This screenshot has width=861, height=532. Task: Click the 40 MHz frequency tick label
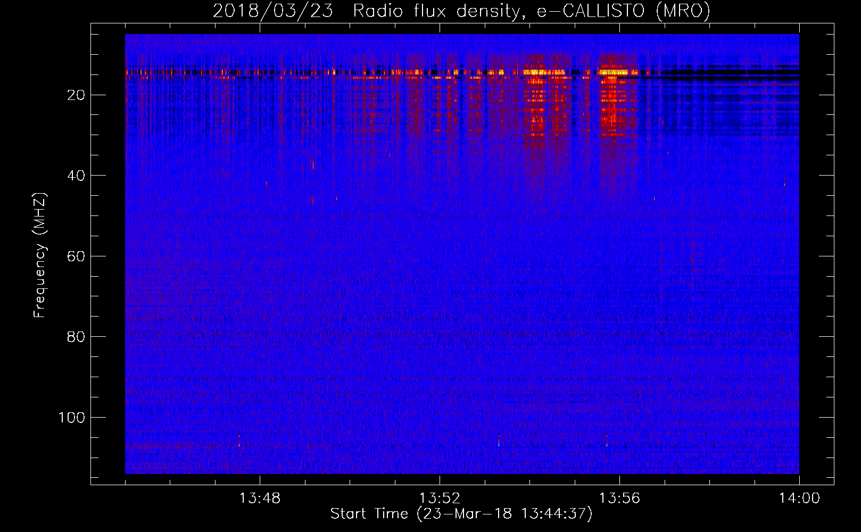(x=76, y=176)
